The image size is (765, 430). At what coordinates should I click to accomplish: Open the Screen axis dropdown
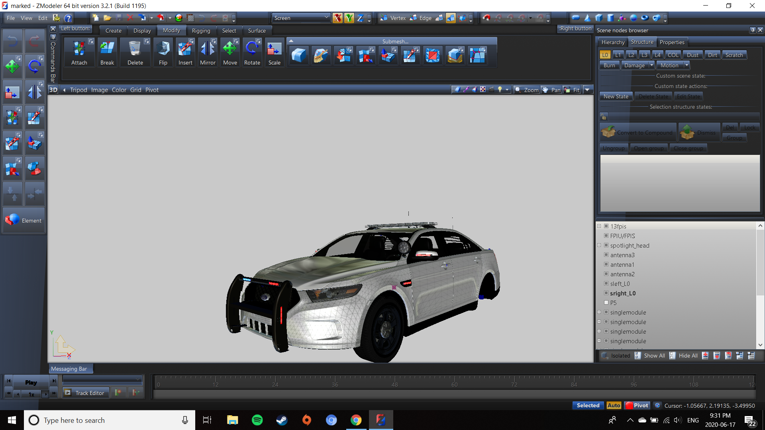(x=301, y=18)
